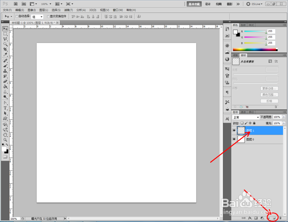Click the create new layer icon
The width and height of the screenshot is (288, 222).
[274, 218]
